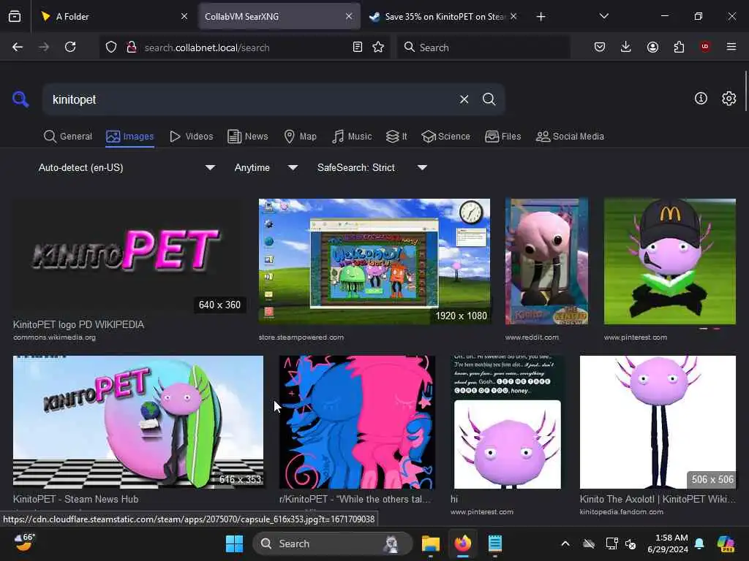This screenshot has width=749, height=561.
Task: Open the Firefox downloads panel
Action: (x=626, y=47)
